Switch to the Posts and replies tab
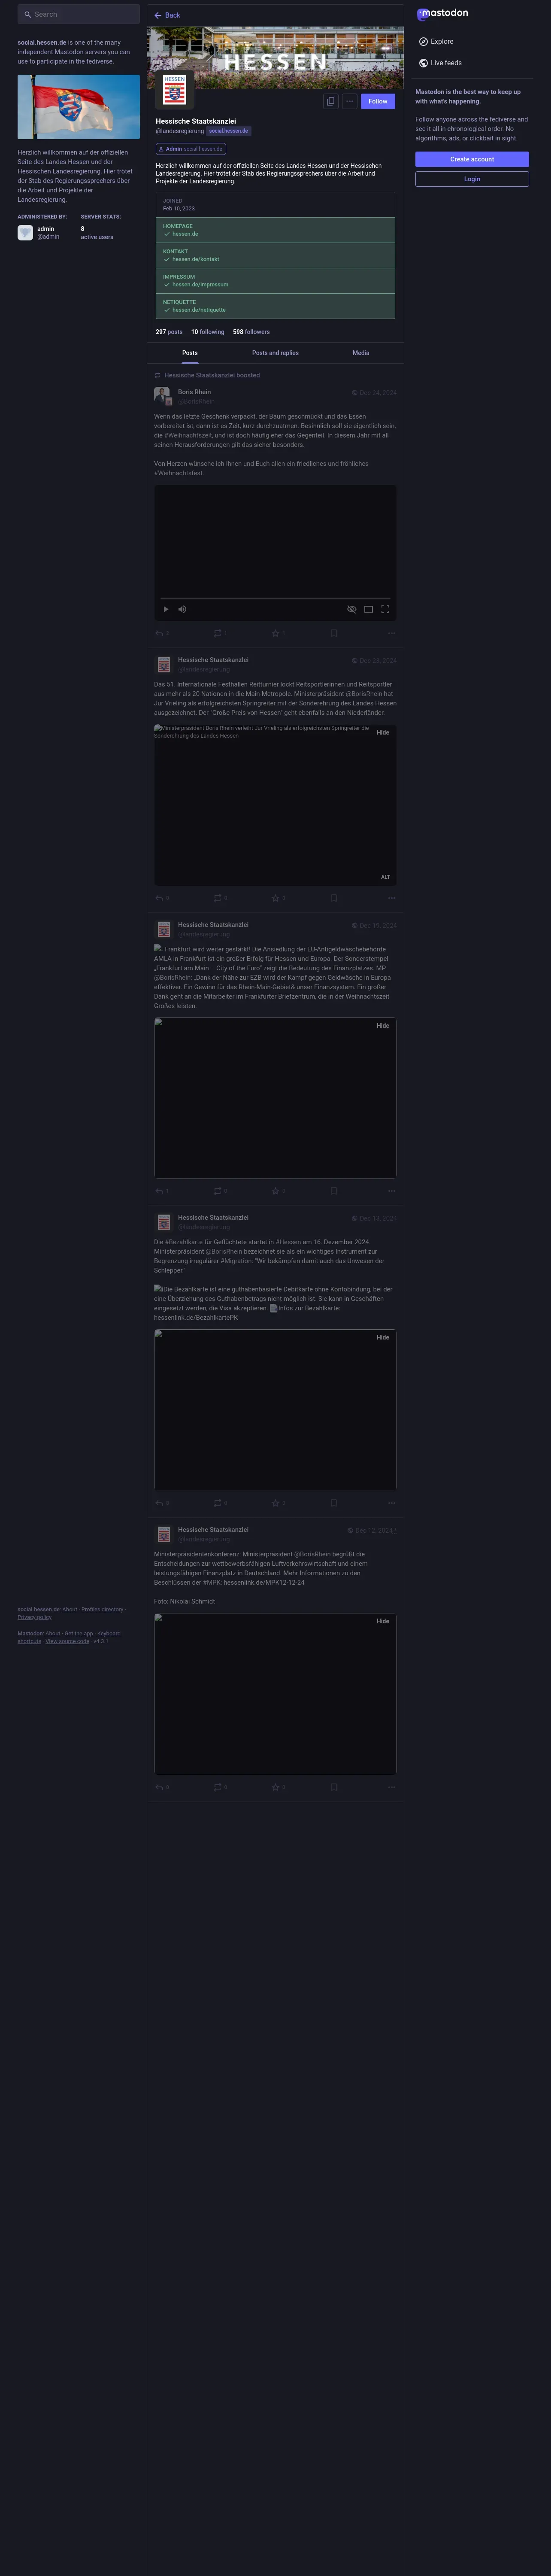The width and height of the screenshot is (551, 2576). click(x=275, y=353)
